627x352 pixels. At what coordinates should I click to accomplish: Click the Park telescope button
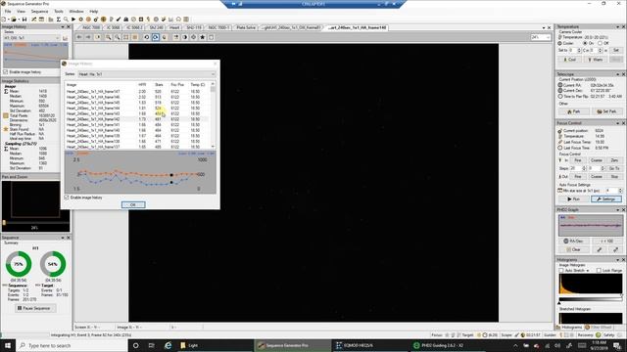573,111
